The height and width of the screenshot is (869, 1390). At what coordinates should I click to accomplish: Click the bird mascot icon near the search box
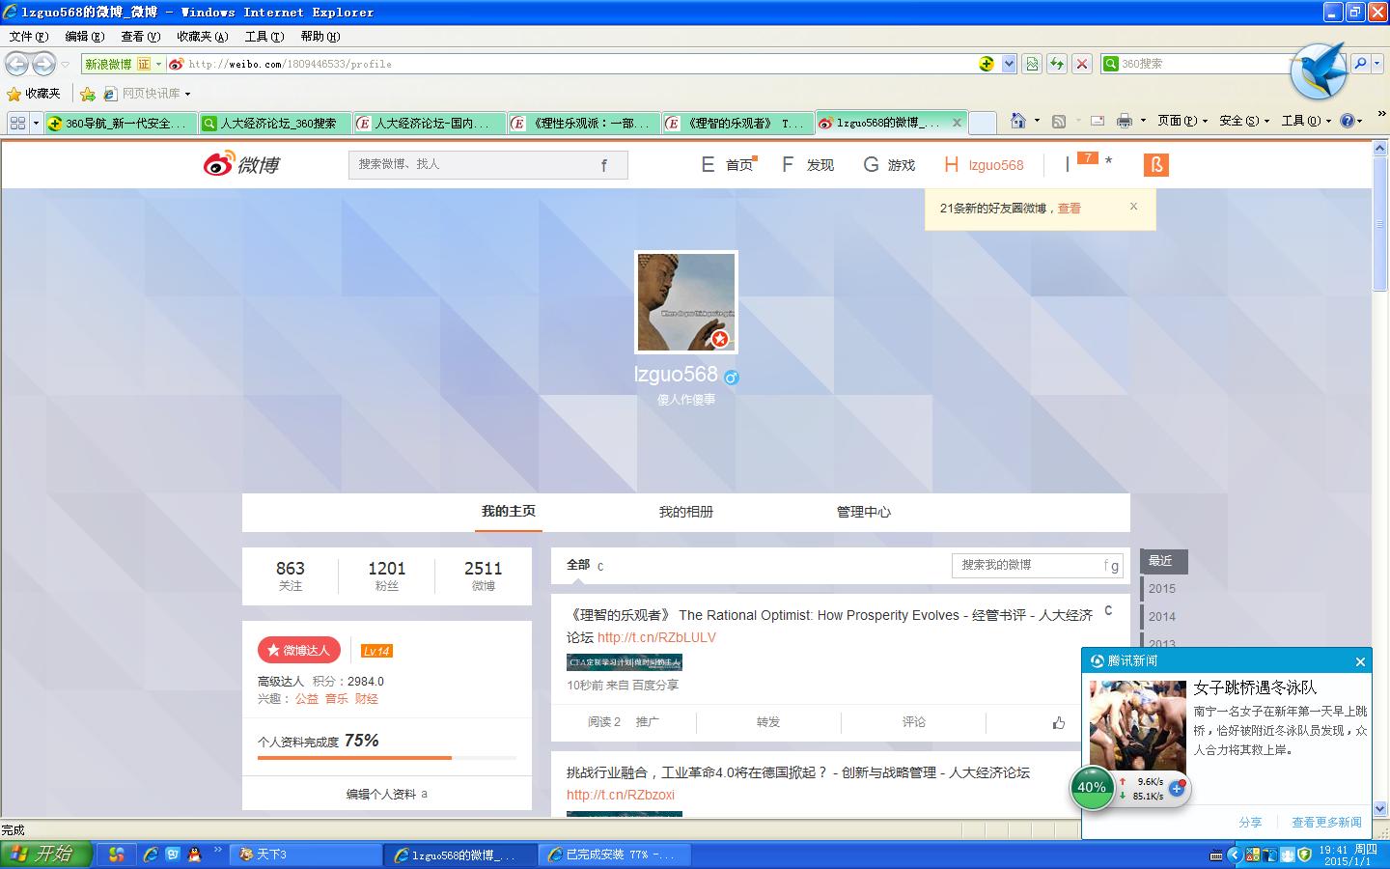(1319, 70)
